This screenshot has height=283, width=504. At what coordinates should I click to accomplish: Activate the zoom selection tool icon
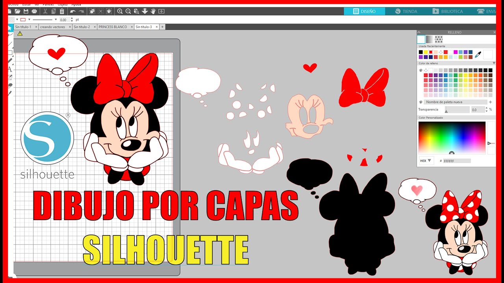click(x=136, y=11)
